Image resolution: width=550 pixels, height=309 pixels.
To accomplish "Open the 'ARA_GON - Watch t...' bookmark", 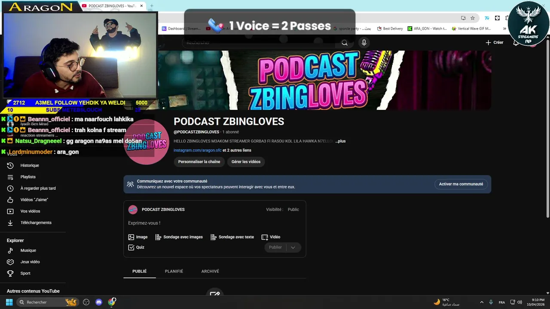I will coord(427,29).
